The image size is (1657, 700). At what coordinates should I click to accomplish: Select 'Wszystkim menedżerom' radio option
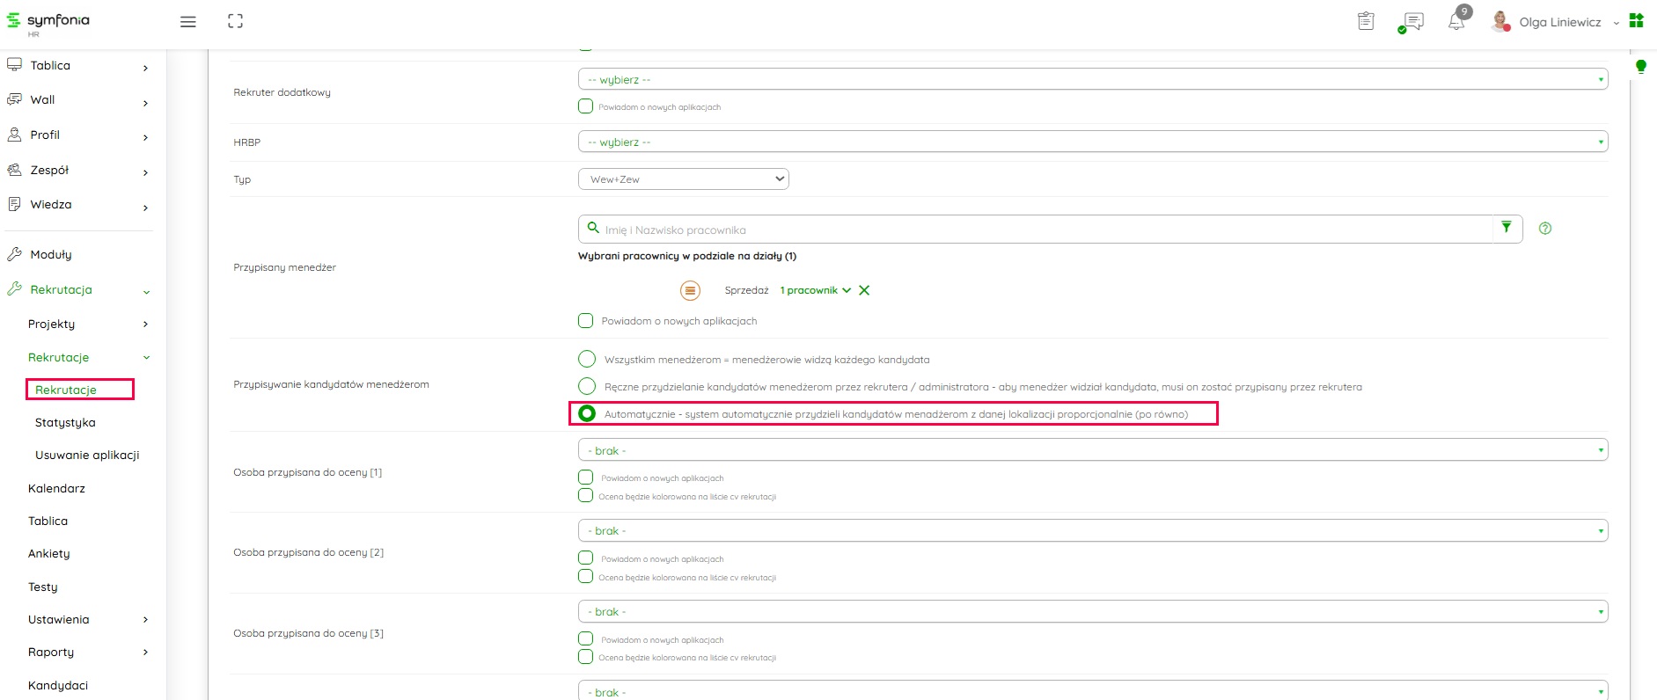(587, 360)
